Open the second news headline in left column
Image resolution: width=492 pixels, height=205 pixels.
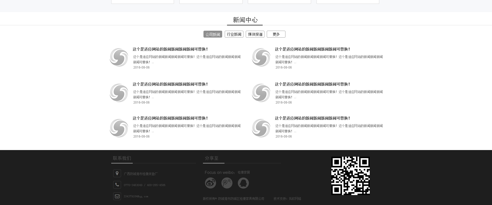click(x=170, y=84)
